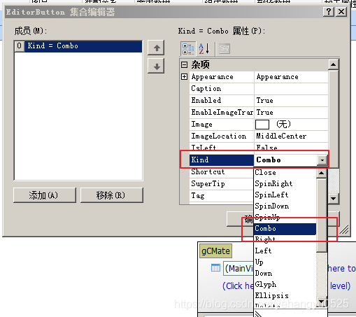Image resolution: width=356 pixels, height=317 pixels.
Task: Select the Shortcut property row
Action: pyautogui.click(x=222, y=172)
